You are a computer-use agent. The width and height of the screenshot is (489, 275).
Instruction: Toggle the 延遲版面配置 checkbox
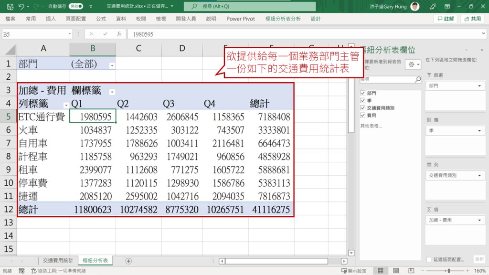[x=429, y=259]
